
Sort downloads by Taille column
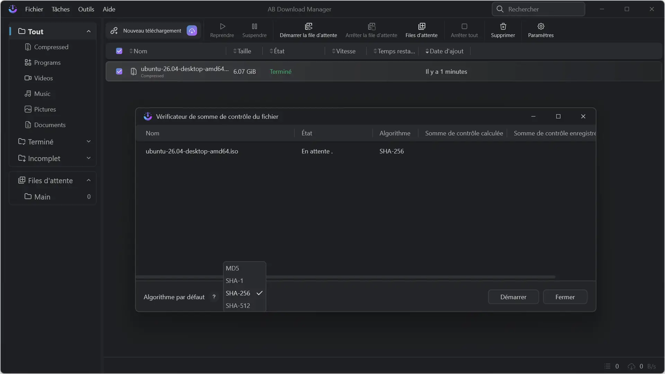click(x=242, y=51)
